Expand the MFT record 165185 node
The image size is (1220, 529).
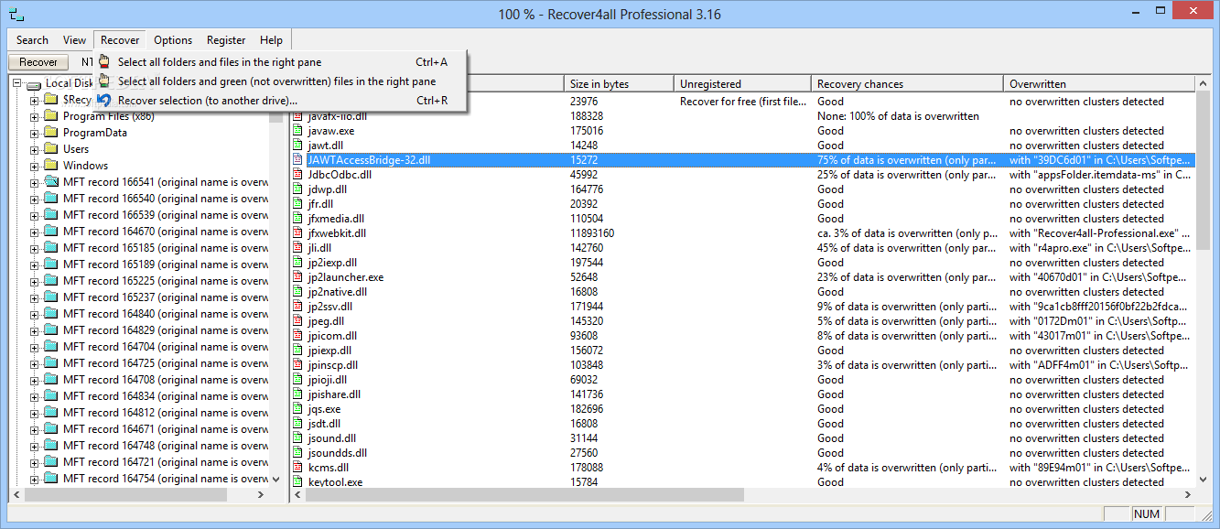(35, 248)
